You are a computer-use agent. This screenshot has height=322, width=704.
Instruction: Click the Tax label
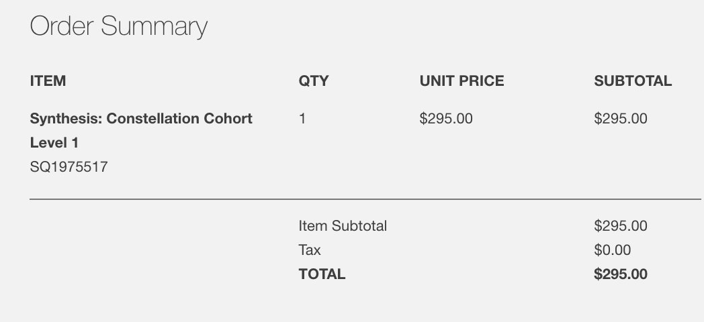pos(310,250)
